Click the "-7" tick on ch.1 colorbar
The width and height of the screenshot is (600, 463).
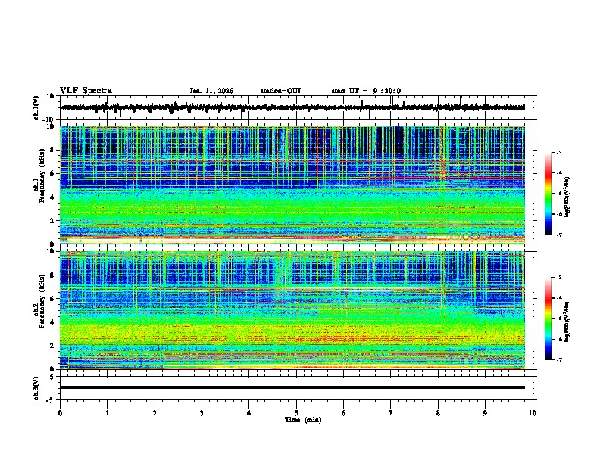pyautogui.click(x=558, y=235)
